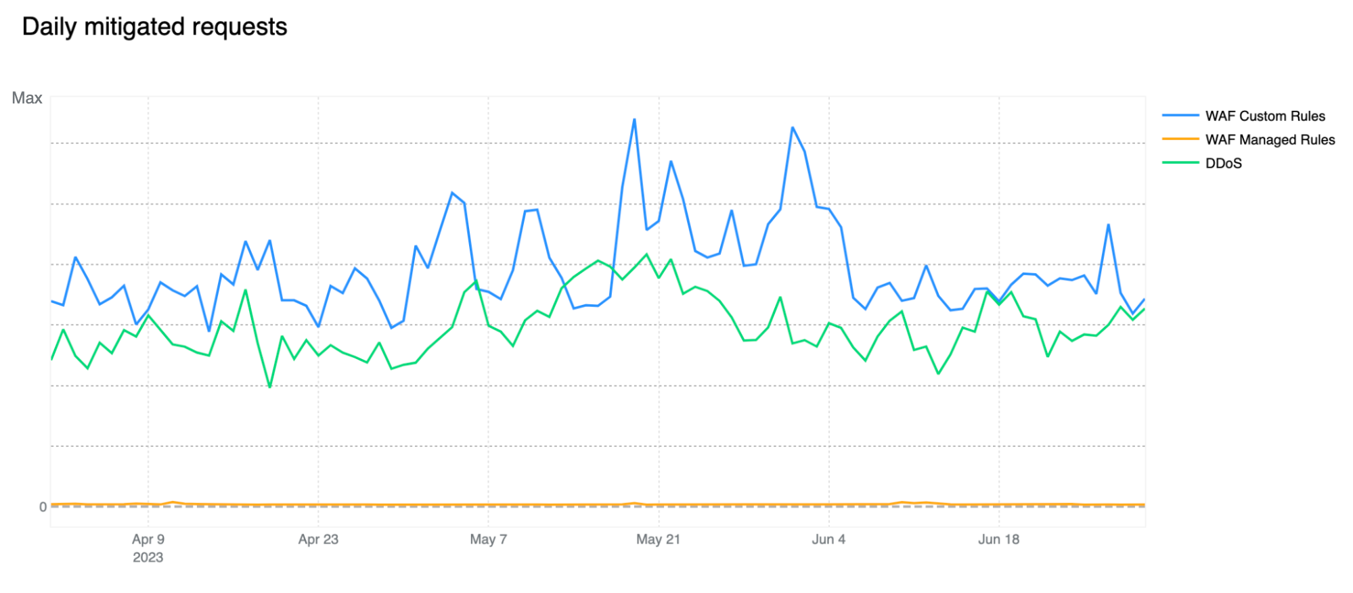Click the May 21 x-axis date label

(x=658, y=540)
